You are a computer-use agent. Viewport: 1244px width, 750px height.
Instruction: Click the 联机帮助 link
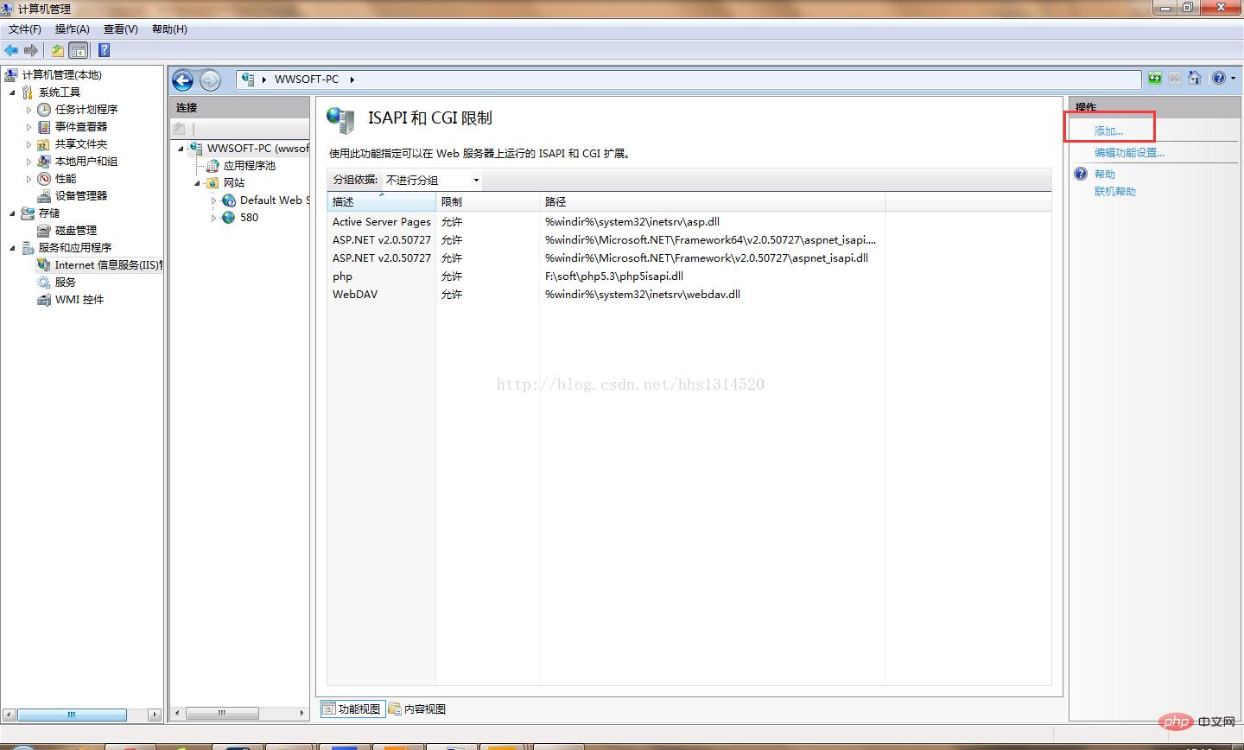(1115, 192)
